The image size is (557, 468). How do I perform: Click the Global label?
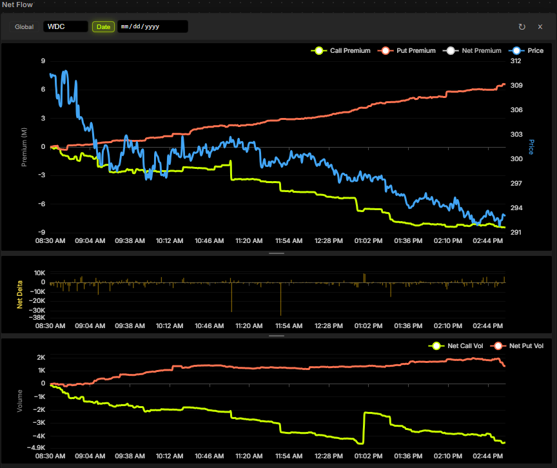(24, 26)
